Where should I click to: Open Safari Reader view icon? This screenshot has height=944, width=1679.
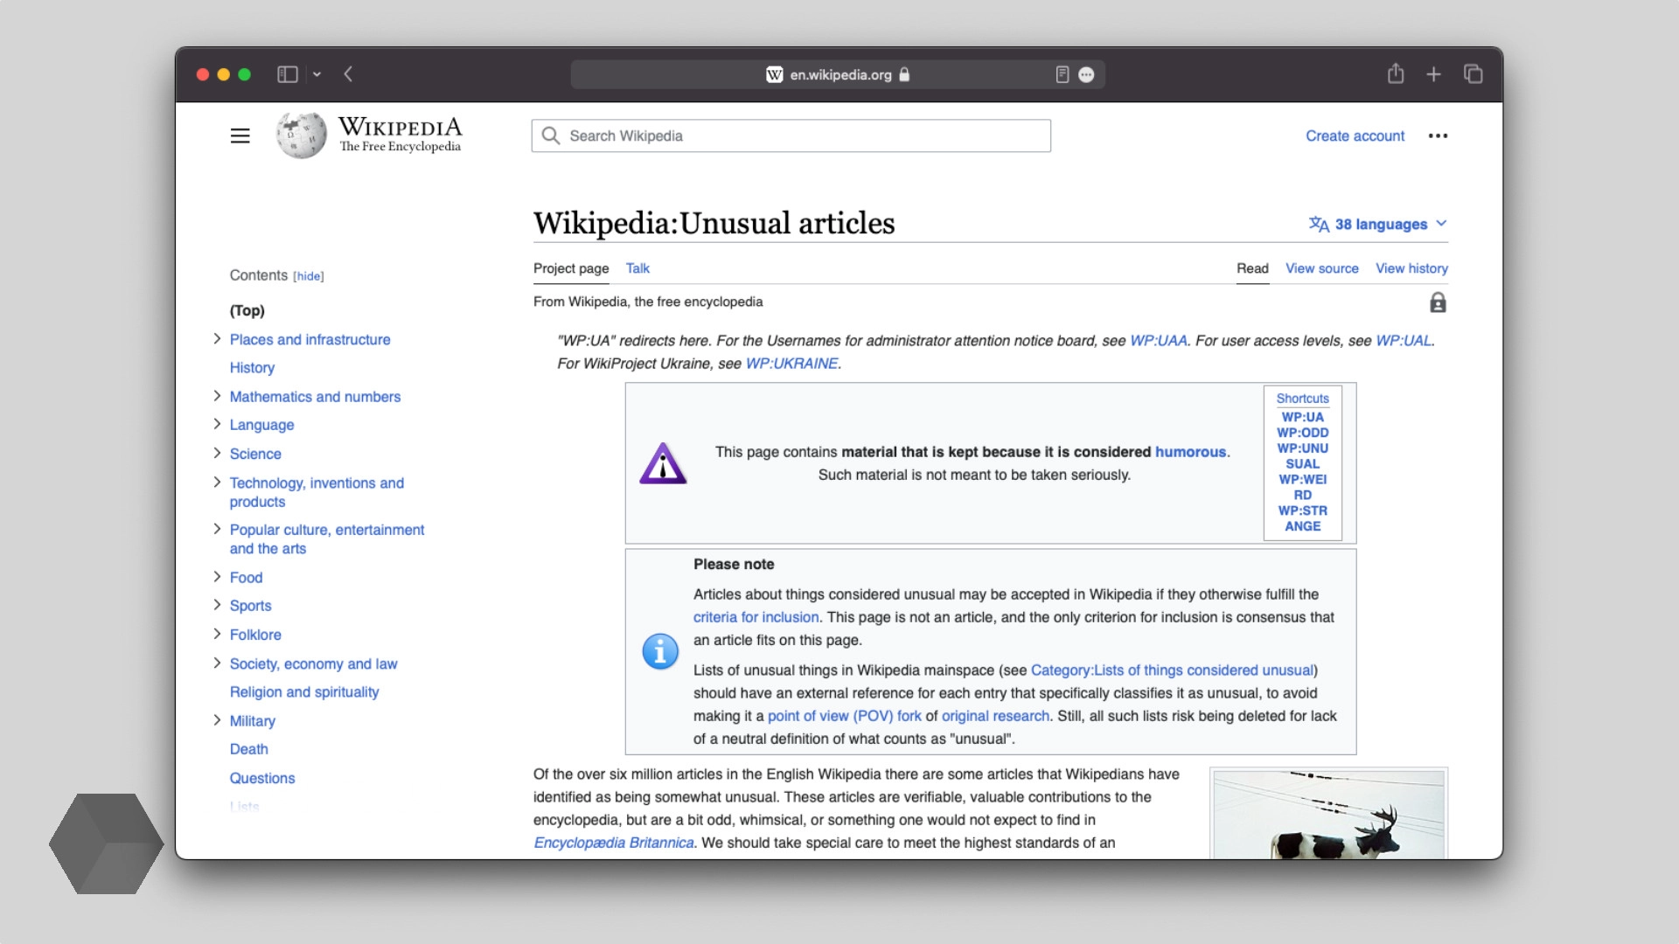pos(1062,74)
